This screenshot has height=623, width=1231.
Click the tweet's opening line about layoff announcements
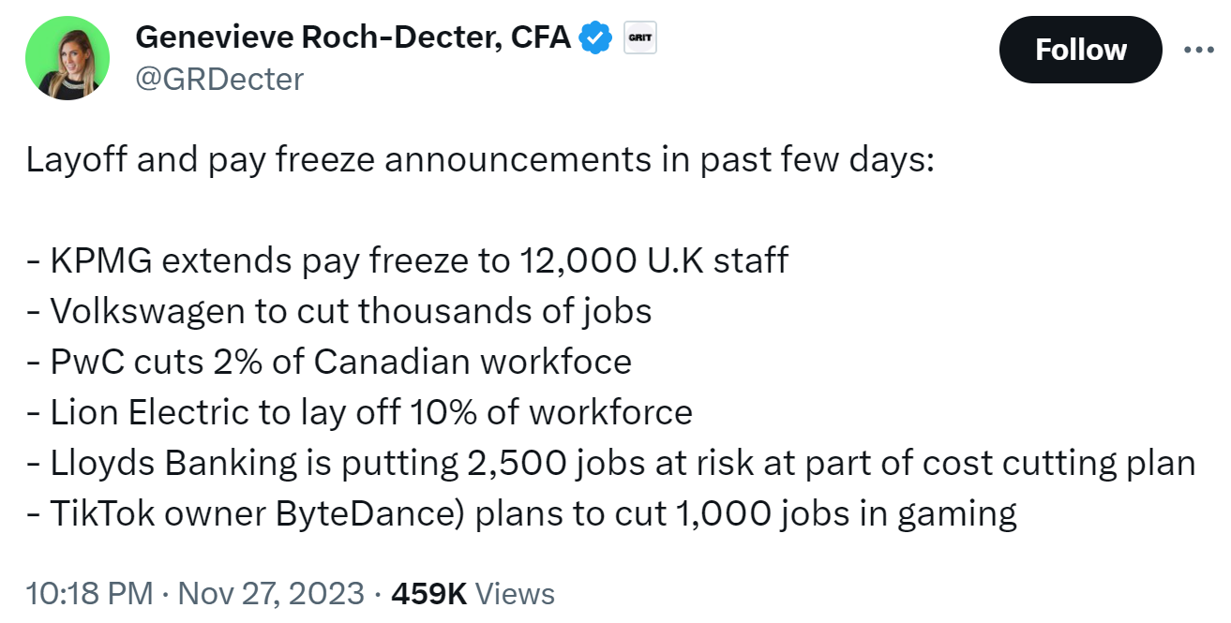pyautogui.click(x=480, y=160)
